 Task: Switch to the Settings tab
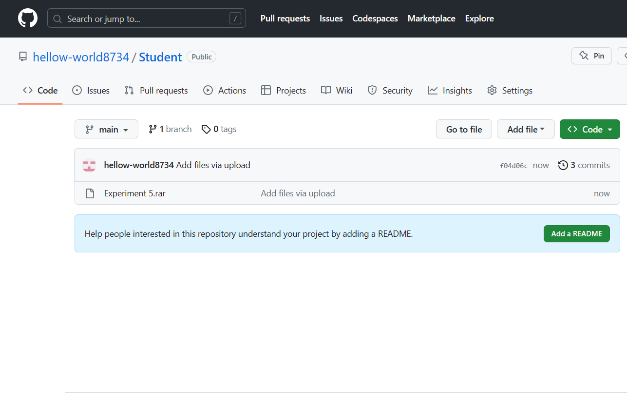point(510,91)
